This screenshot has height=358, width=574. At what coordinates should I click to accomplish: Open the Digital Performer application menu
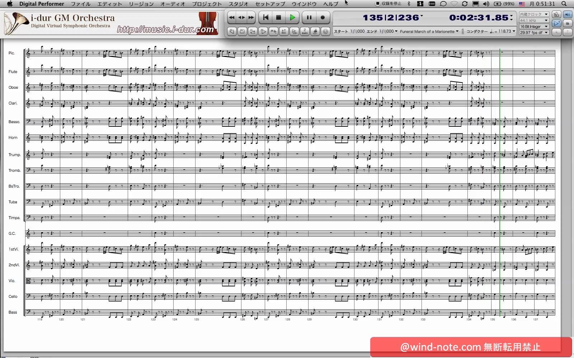[42, 4]
